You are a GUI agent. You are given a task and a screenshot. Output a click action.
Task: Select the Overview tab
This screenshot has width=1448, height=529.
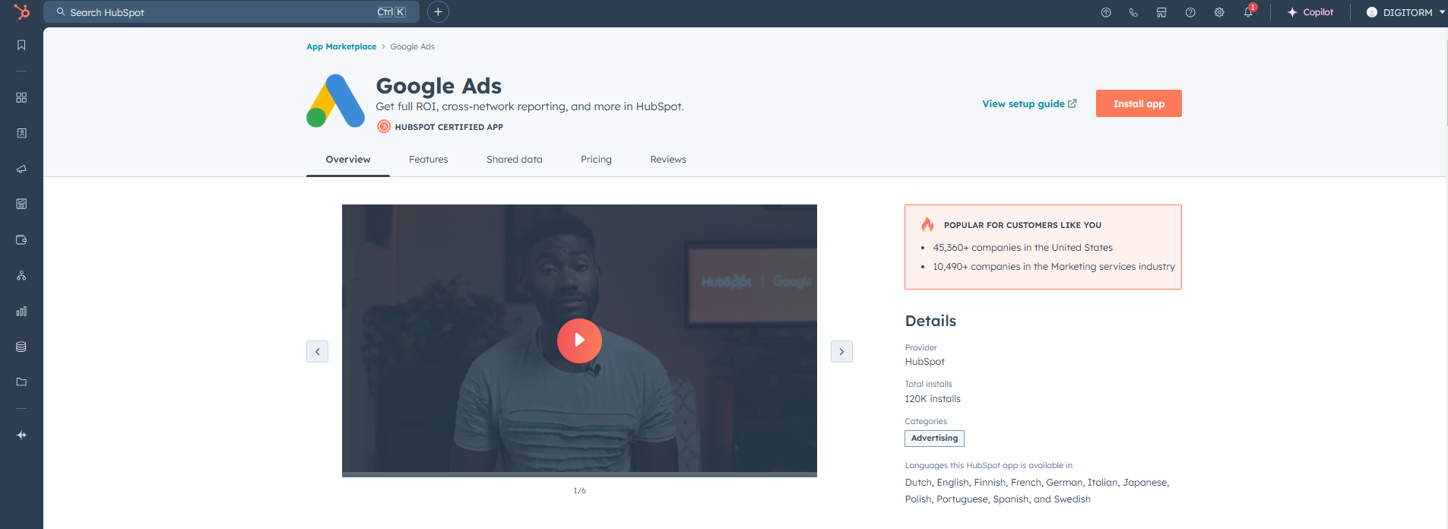(x=348, y=160)
